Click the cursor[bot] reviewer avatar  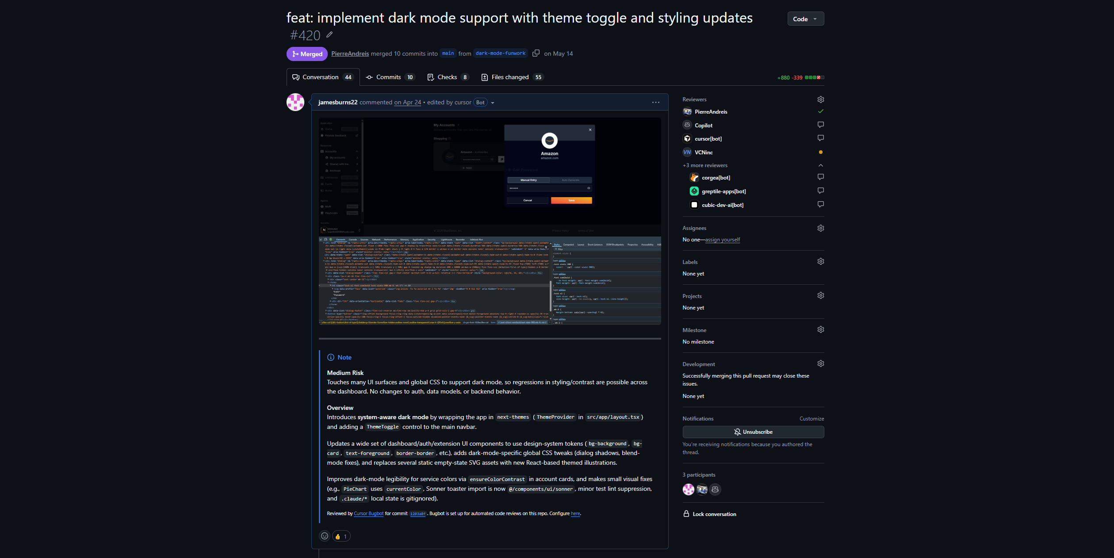(x=687, y=138)
